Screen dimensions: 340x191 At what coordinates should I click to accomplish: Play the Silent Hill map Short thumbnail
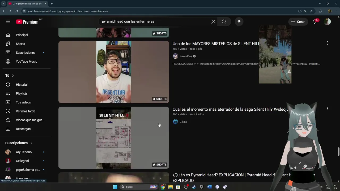pyautogui.click(x=114, y=138)
